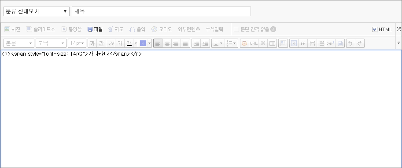Screen dimensions: 402x168
Task: Toggle strikethrough text formatting
Action: click(120, 43)
